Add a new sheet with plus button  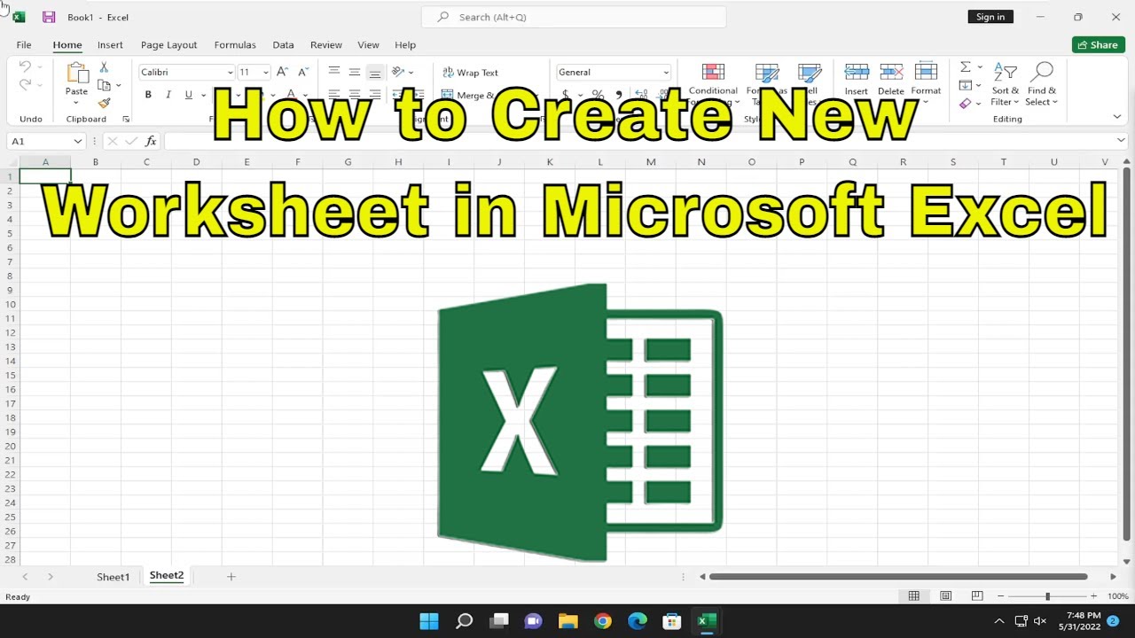(x=231, y=577)
